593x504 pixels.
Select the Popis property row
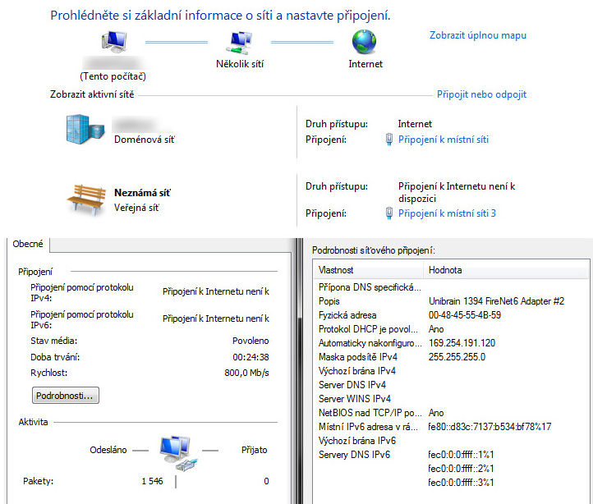(451, 301)
